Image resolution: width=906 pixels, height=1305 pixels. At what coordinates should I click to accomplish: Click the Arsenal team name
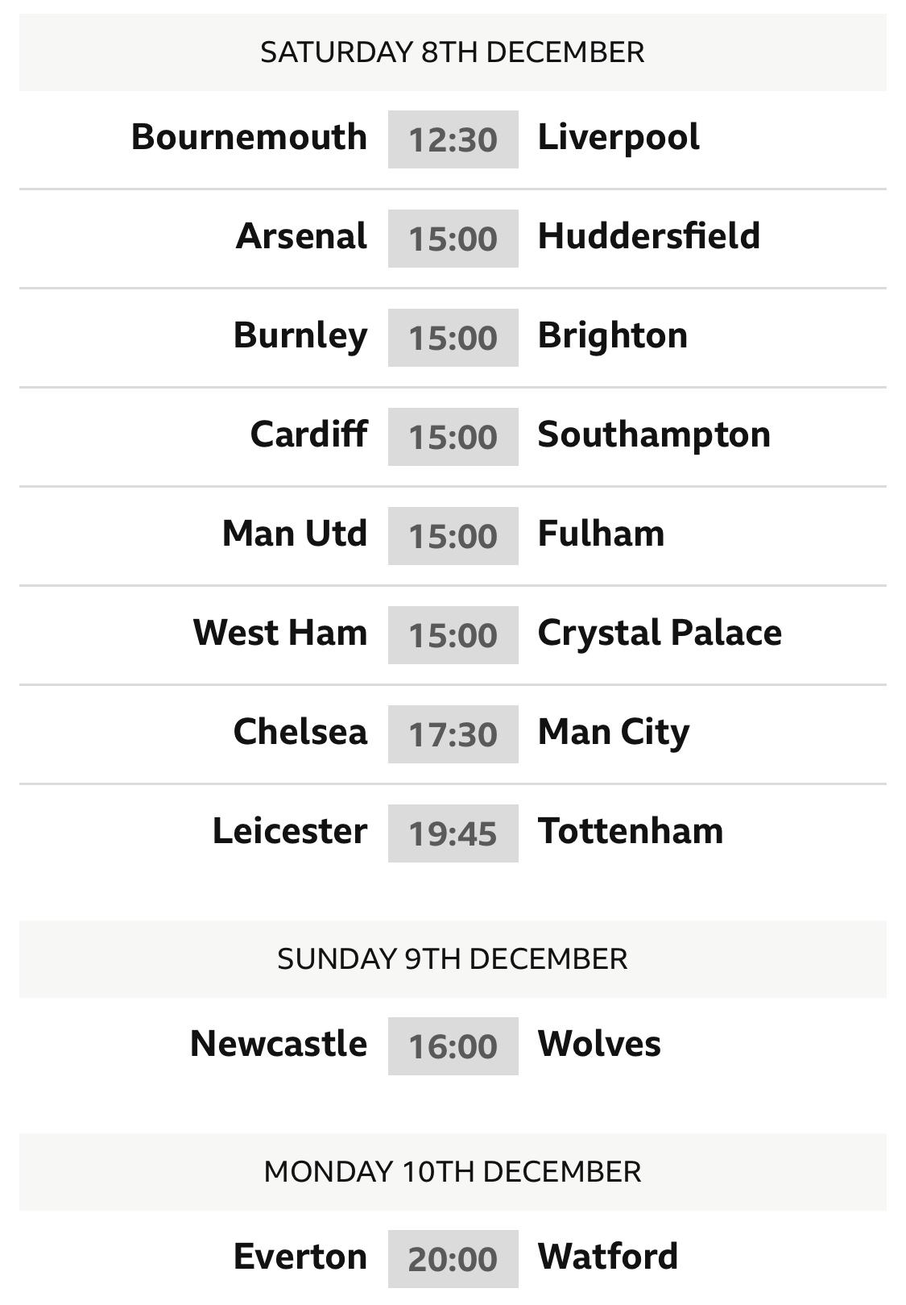pos(301,236)
